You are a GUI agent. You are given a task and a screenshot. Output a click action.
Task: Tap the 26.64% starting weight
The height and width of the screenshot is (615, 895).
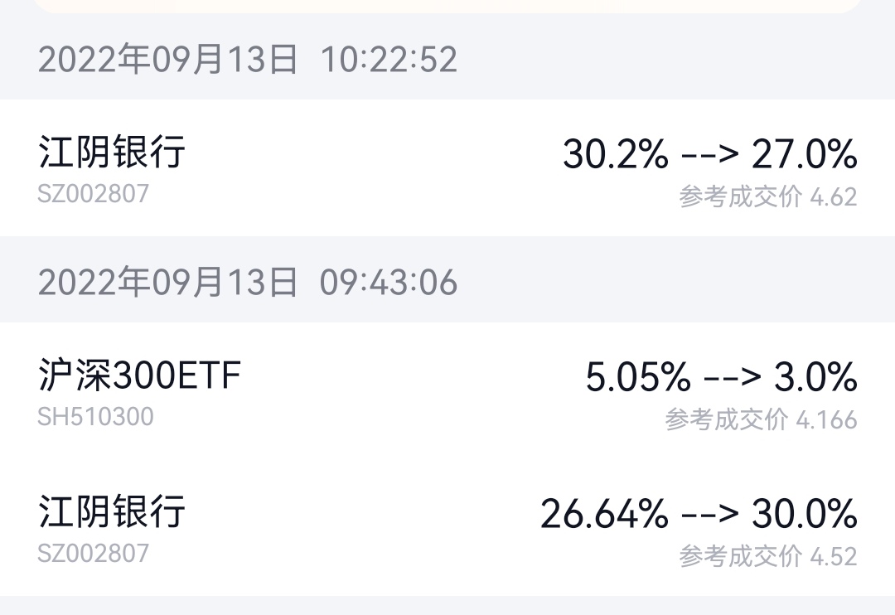(x=604, y=514)
